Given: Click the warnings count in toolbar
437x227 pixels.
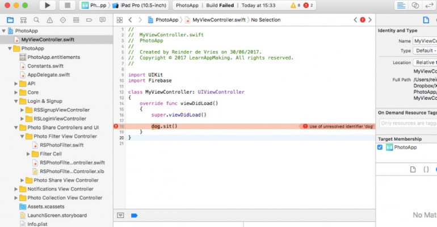Looking at the screenshot, I should click(x=296, y=5).
